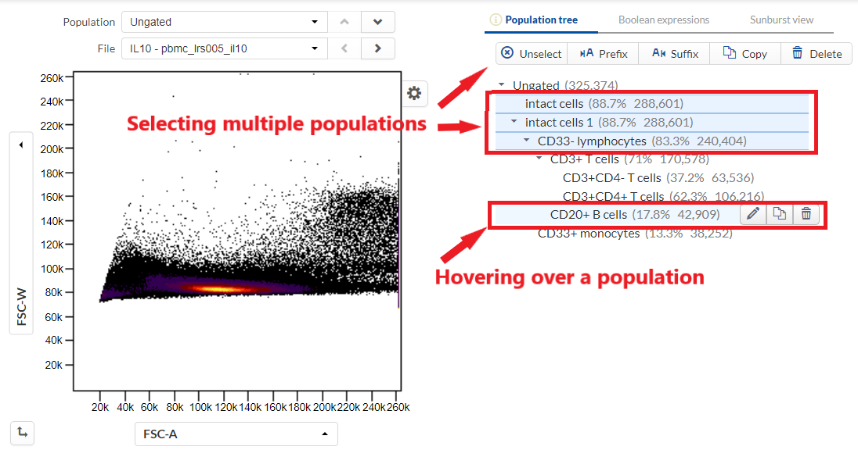Go to previous population up arrow
Image resolution: width=858 pixels, height=450 pixels.
coord(344,22)
